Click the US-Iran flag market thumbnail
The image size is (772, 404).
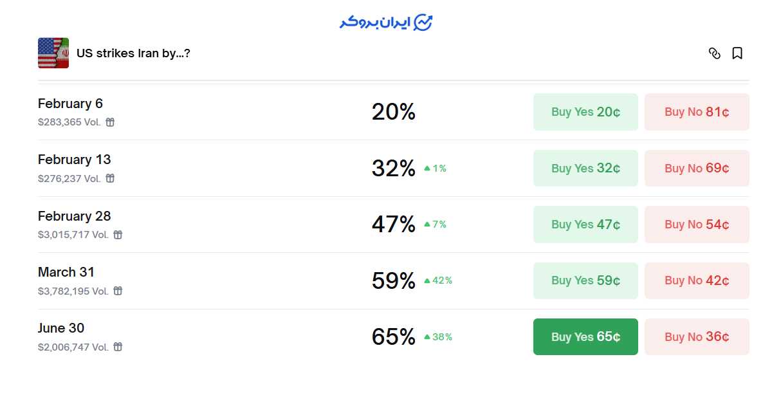pos(53,53)
